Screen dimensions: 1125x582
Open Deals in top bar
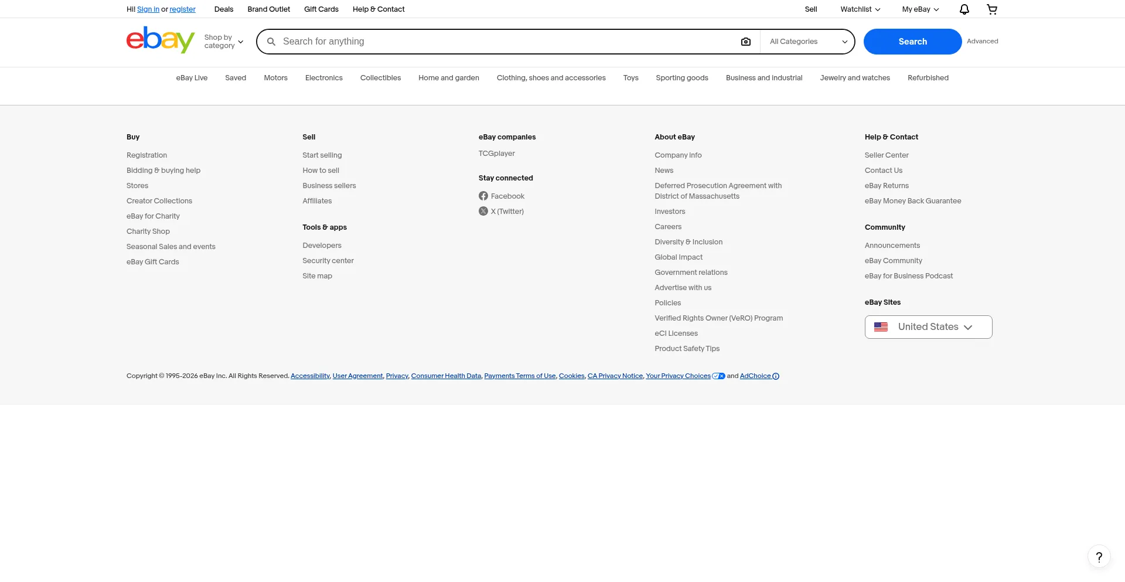224,9
